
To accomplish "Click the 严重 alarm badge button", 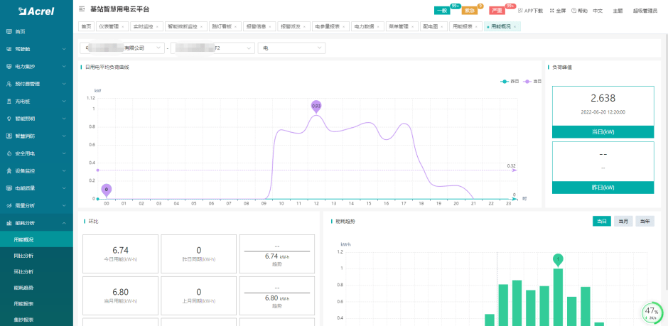I will (498, 11).
